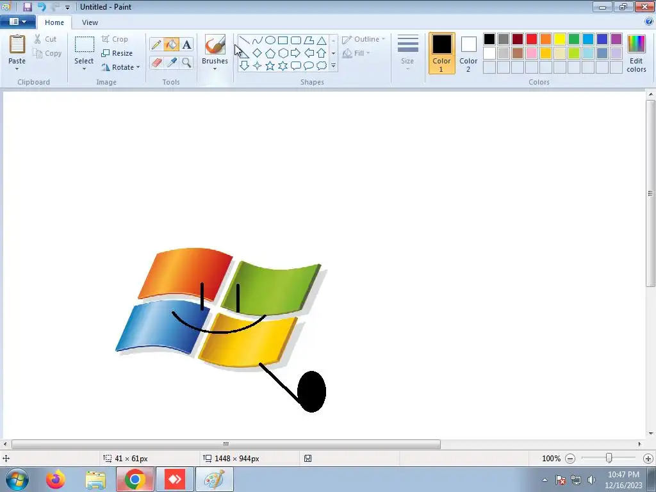Pick the Diamond shape
This screenshot has height=492, width=656.
[x=258, y=53]
